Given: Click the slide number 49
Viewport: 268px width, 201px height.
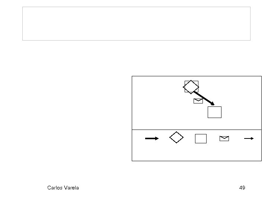Looking at the screenshot, I should (x=242, y=188).
